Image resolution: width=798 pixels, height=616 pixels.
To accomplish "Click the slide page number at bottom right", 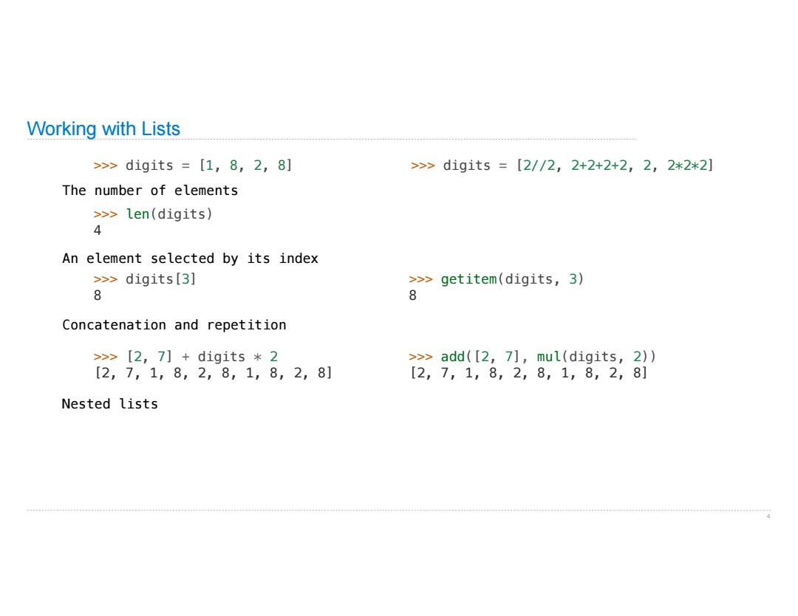I will (x=768, y=517).
